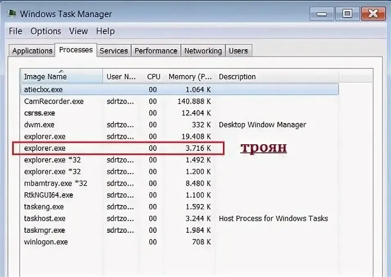Select the atiecbx.exe process row
Screen dimensions: 391x277
pos(179,89)
